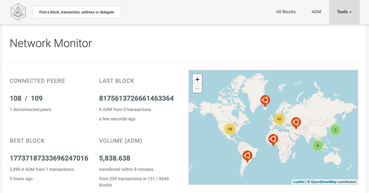This screenshot has width=369, height=193.
Task: Click the ADAMANT hexagon logo
Action: 18,12
